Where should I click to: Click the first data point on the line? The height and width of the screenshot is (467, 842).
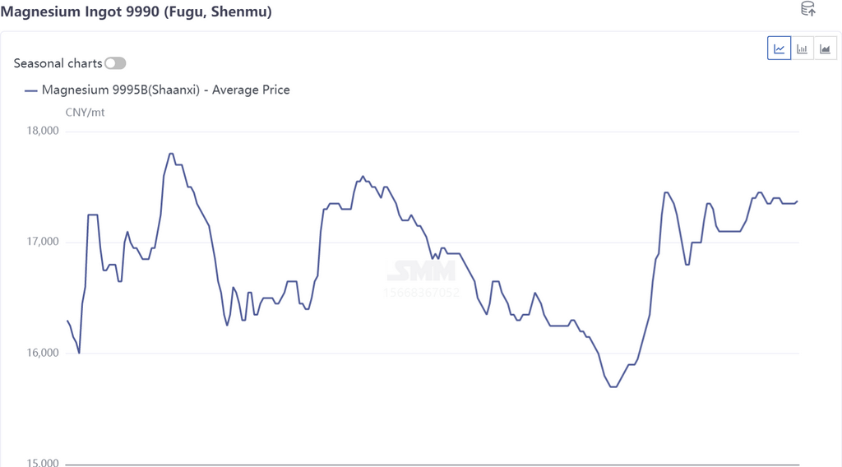(x=67, y=321)
